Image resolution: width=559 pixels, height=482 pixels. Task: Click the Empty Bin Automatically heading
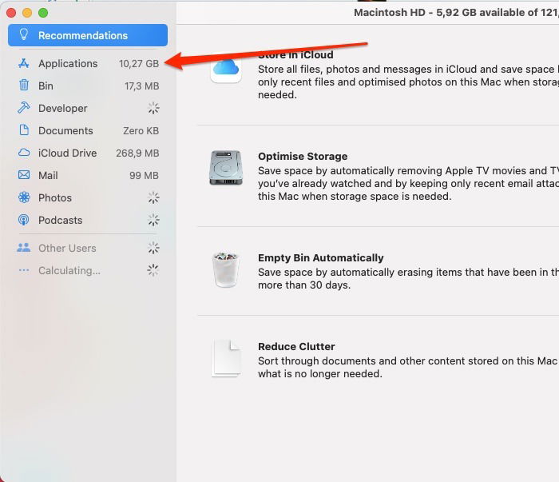[320, 258]
